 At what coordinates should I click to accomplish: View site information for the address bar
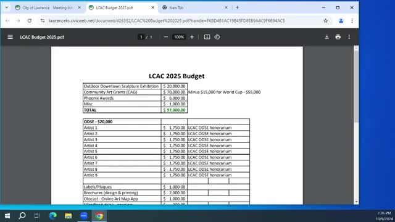pos(43,20)
